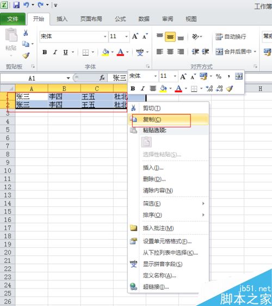Click mini toolbar increase decimal icon
This screenshot has height=306, width=272.
click(x=209, y=89)
